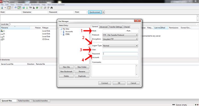Switch to the Successful transfers tab

tap(40, 101)
